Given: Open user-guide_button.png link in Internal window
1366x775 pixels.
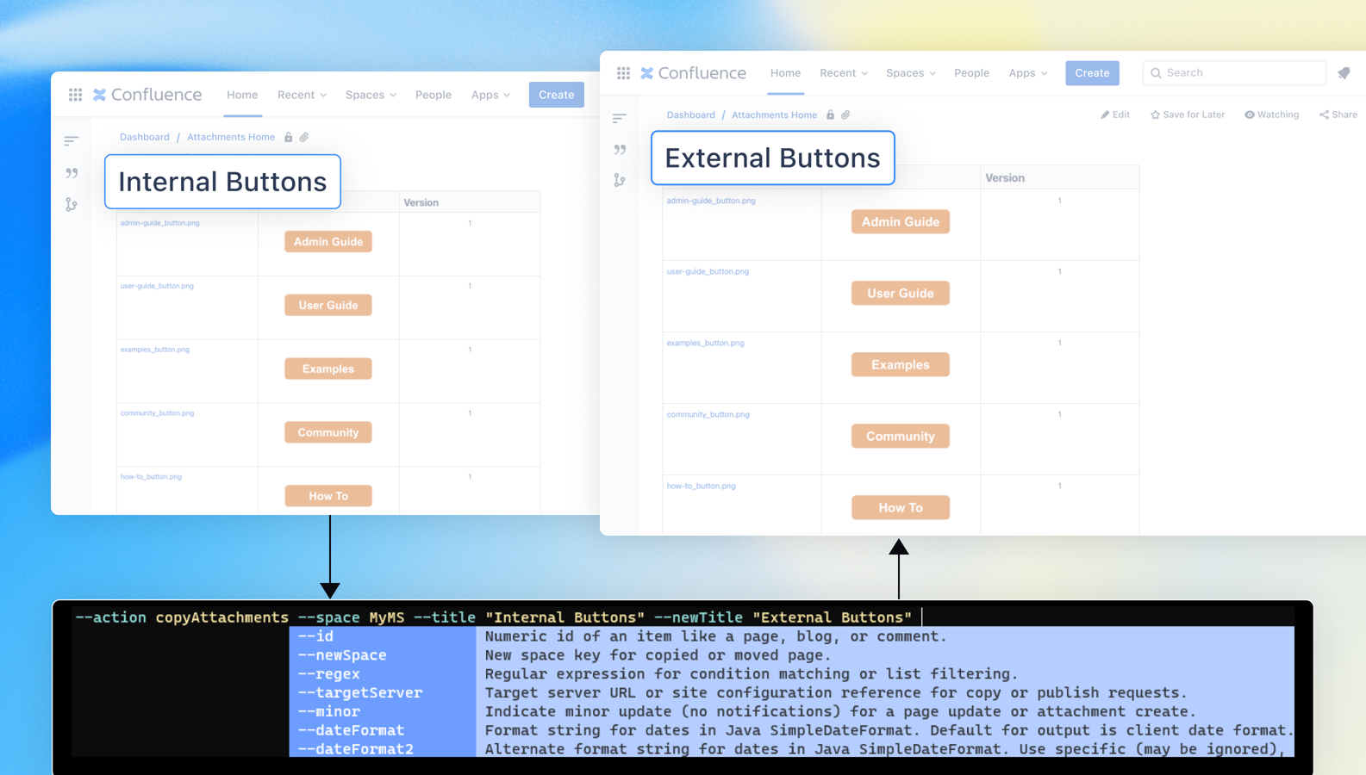Looking at the screenshot, I should 157,286.
